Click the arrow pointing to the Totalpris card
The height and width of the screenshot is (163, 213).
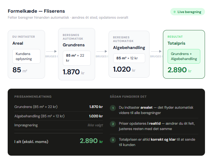pos(156,52)
